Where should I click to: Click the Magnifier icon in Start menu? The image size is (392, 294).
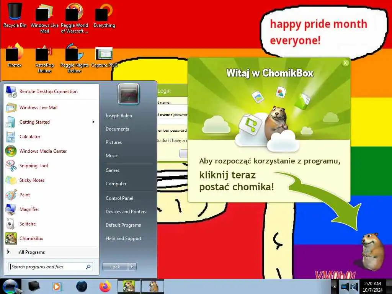pyautogui.click(x=11, y=209)
